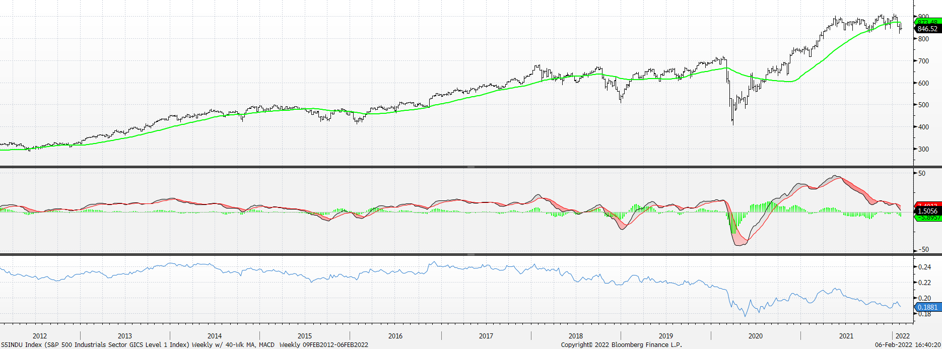Click the 2012 year label on time axis
Image resolution: width=942 pixels, height=349 pixels.
click(x=40, y=336)
